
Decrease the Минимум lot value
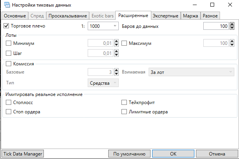pos(116,45)
